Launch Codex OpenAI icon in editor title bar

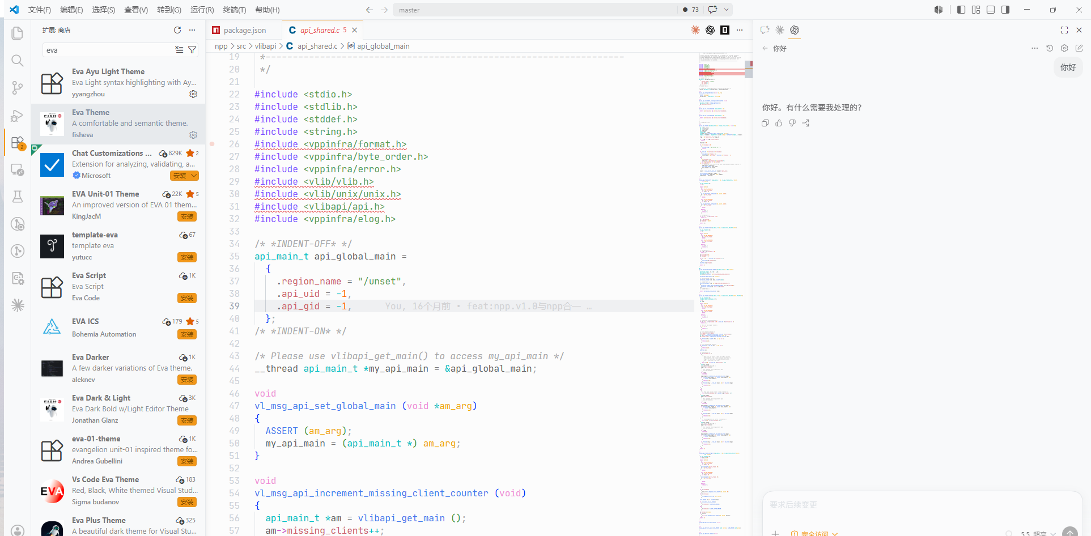tap(710, 30)
